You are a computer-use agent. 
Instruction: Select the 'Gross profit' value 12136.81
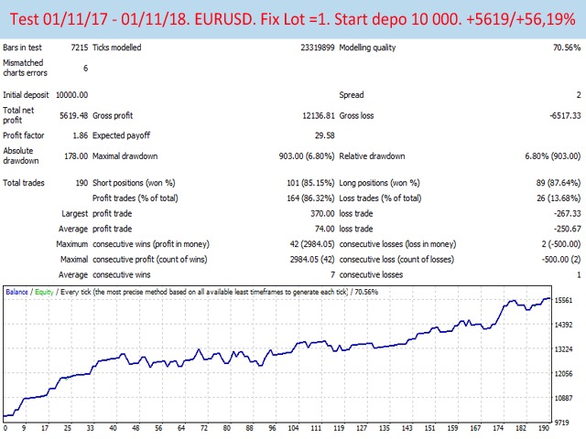tap(319, 116)
